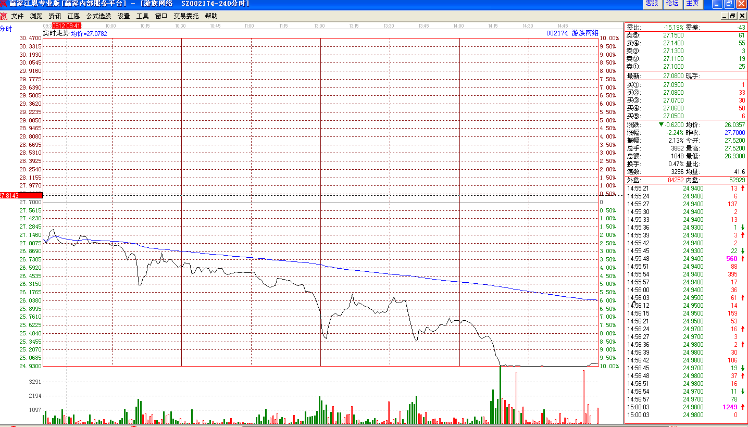
Task: Click the 昨收 27.7000 value
Action: click(x=735, y=133)
